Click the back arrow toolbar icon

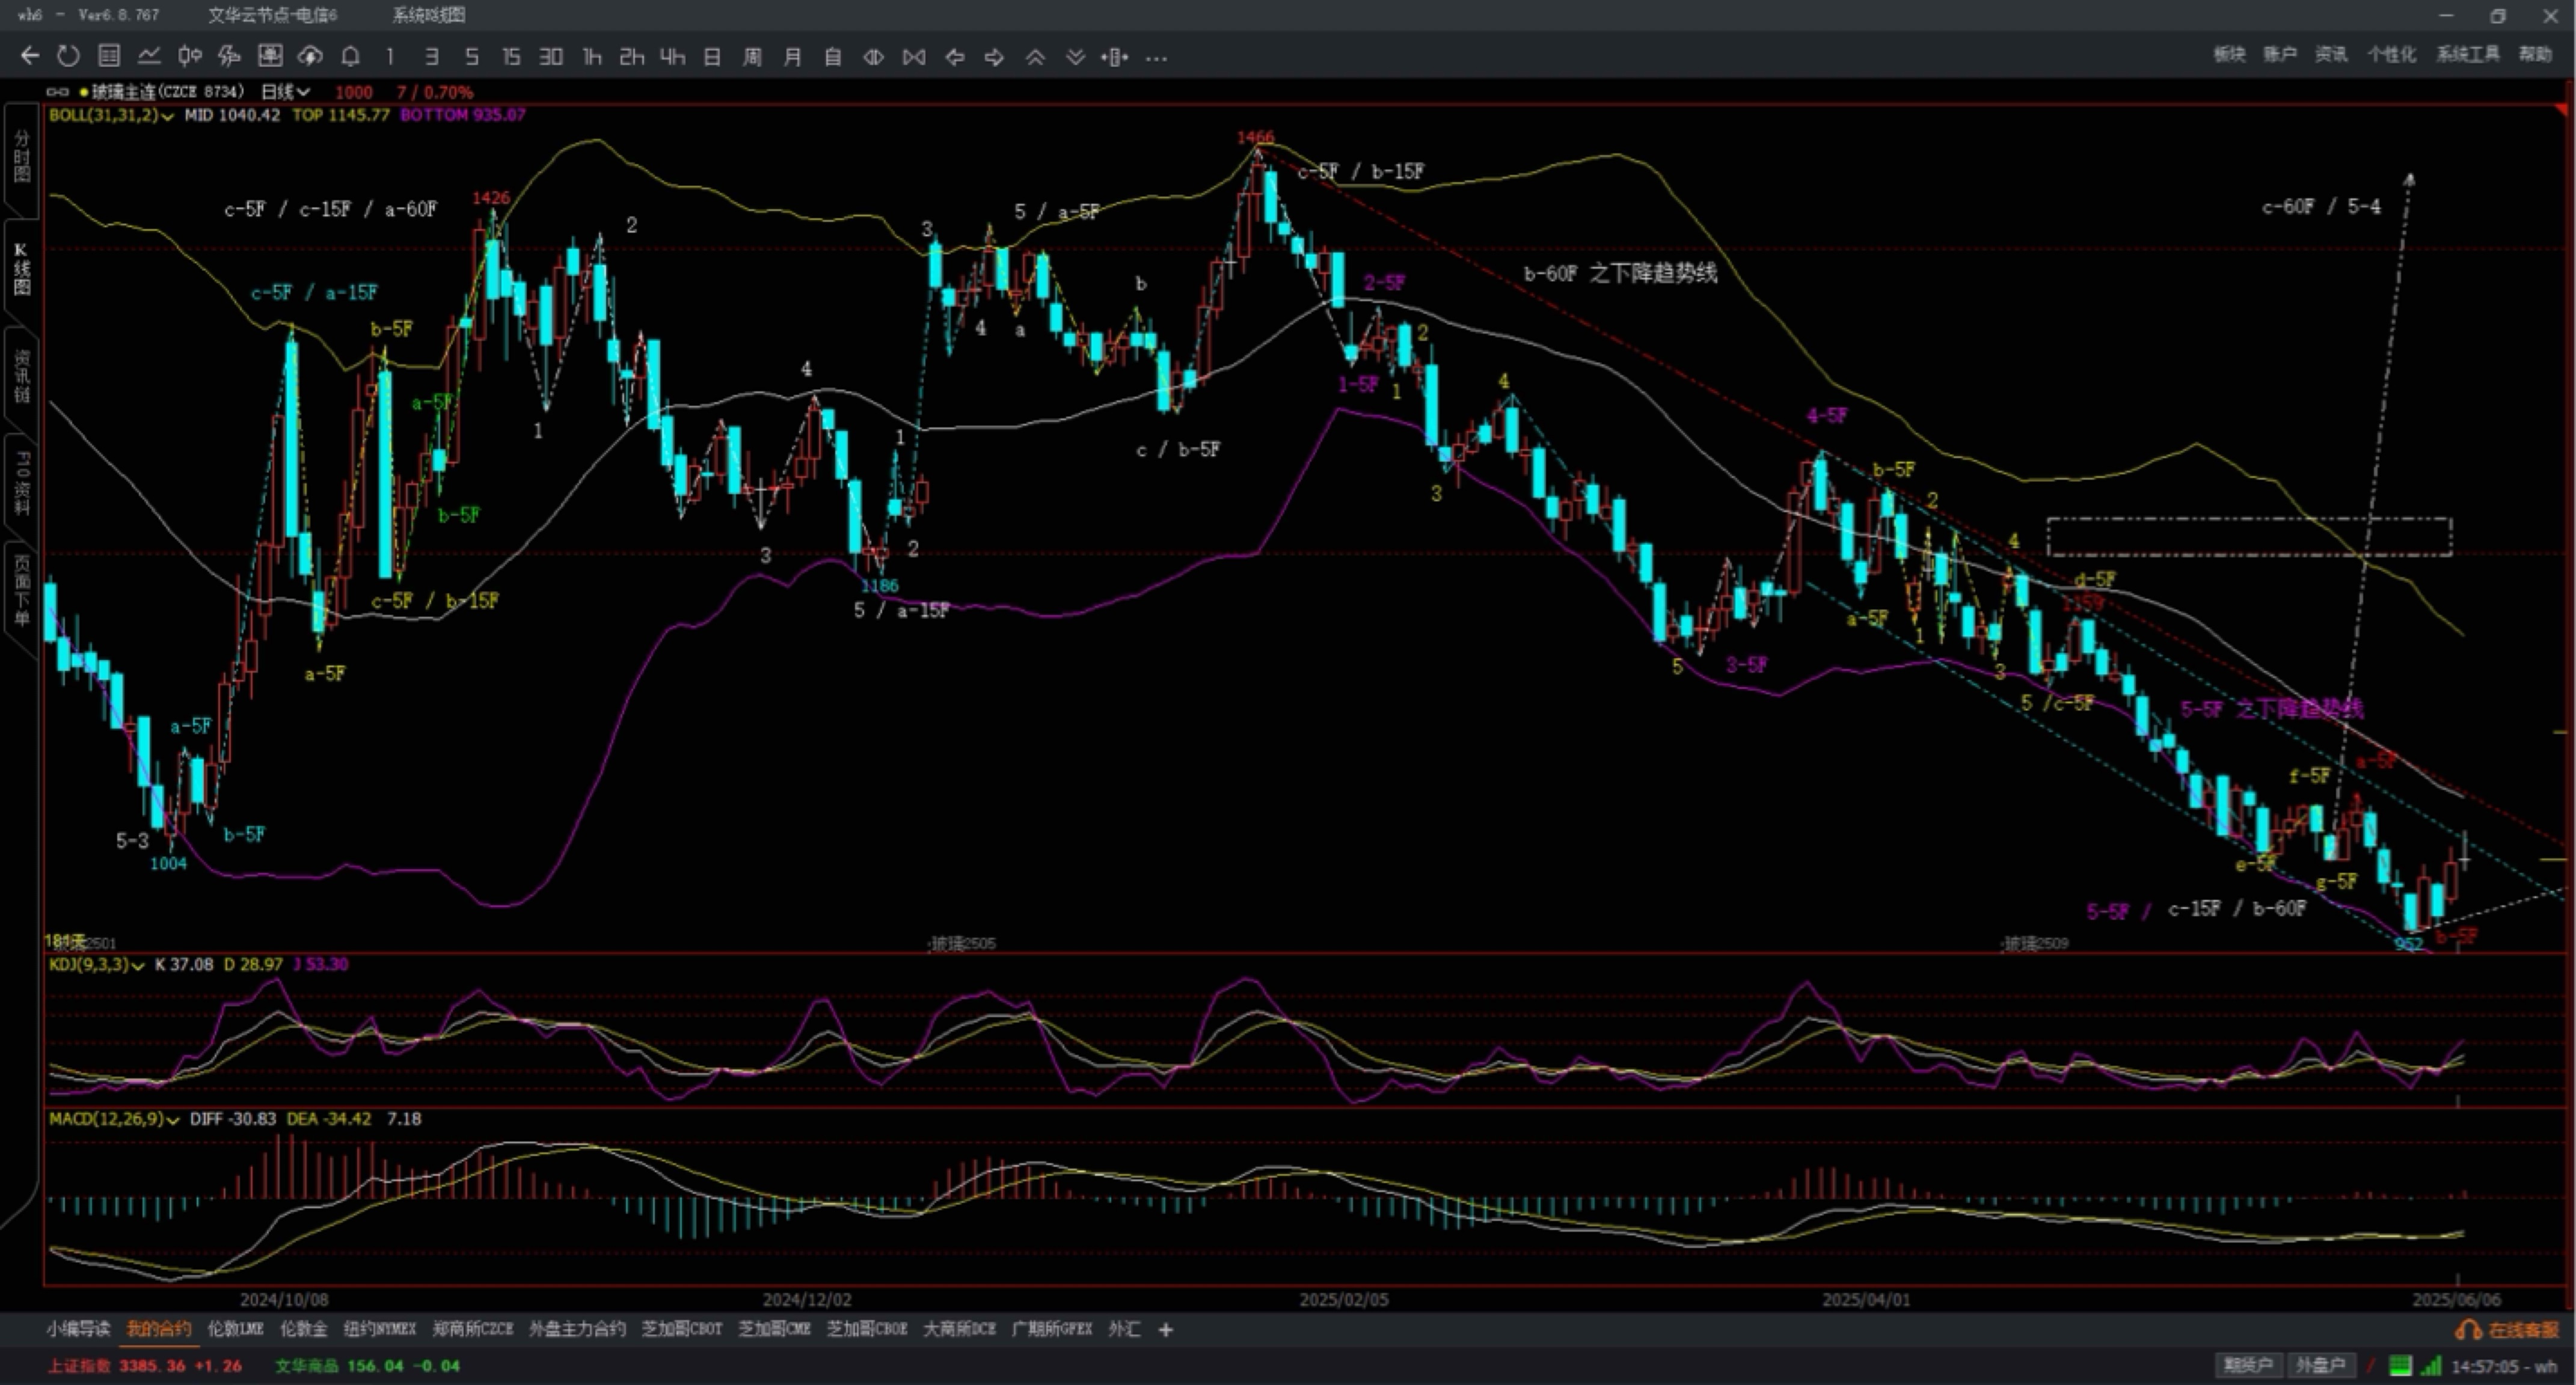pyautogui.click(x=30, y=57)
